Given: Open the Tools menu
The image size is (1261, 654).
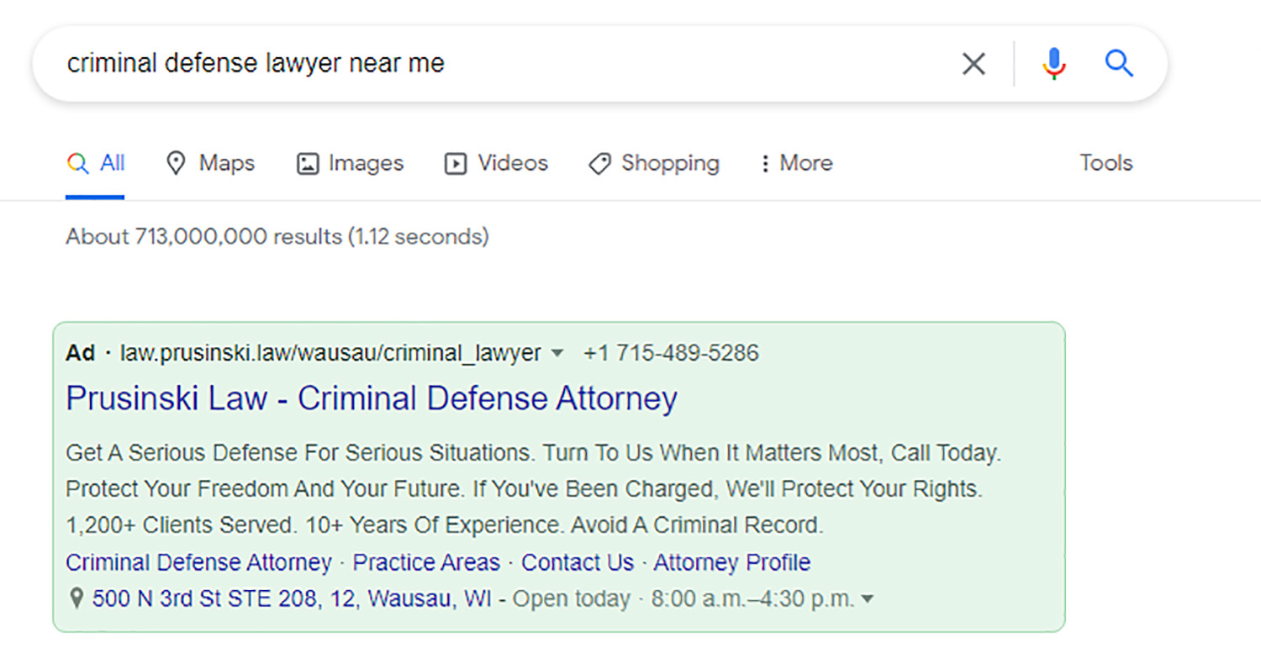Looking at the screenshot, I should tap(1105, 163).
